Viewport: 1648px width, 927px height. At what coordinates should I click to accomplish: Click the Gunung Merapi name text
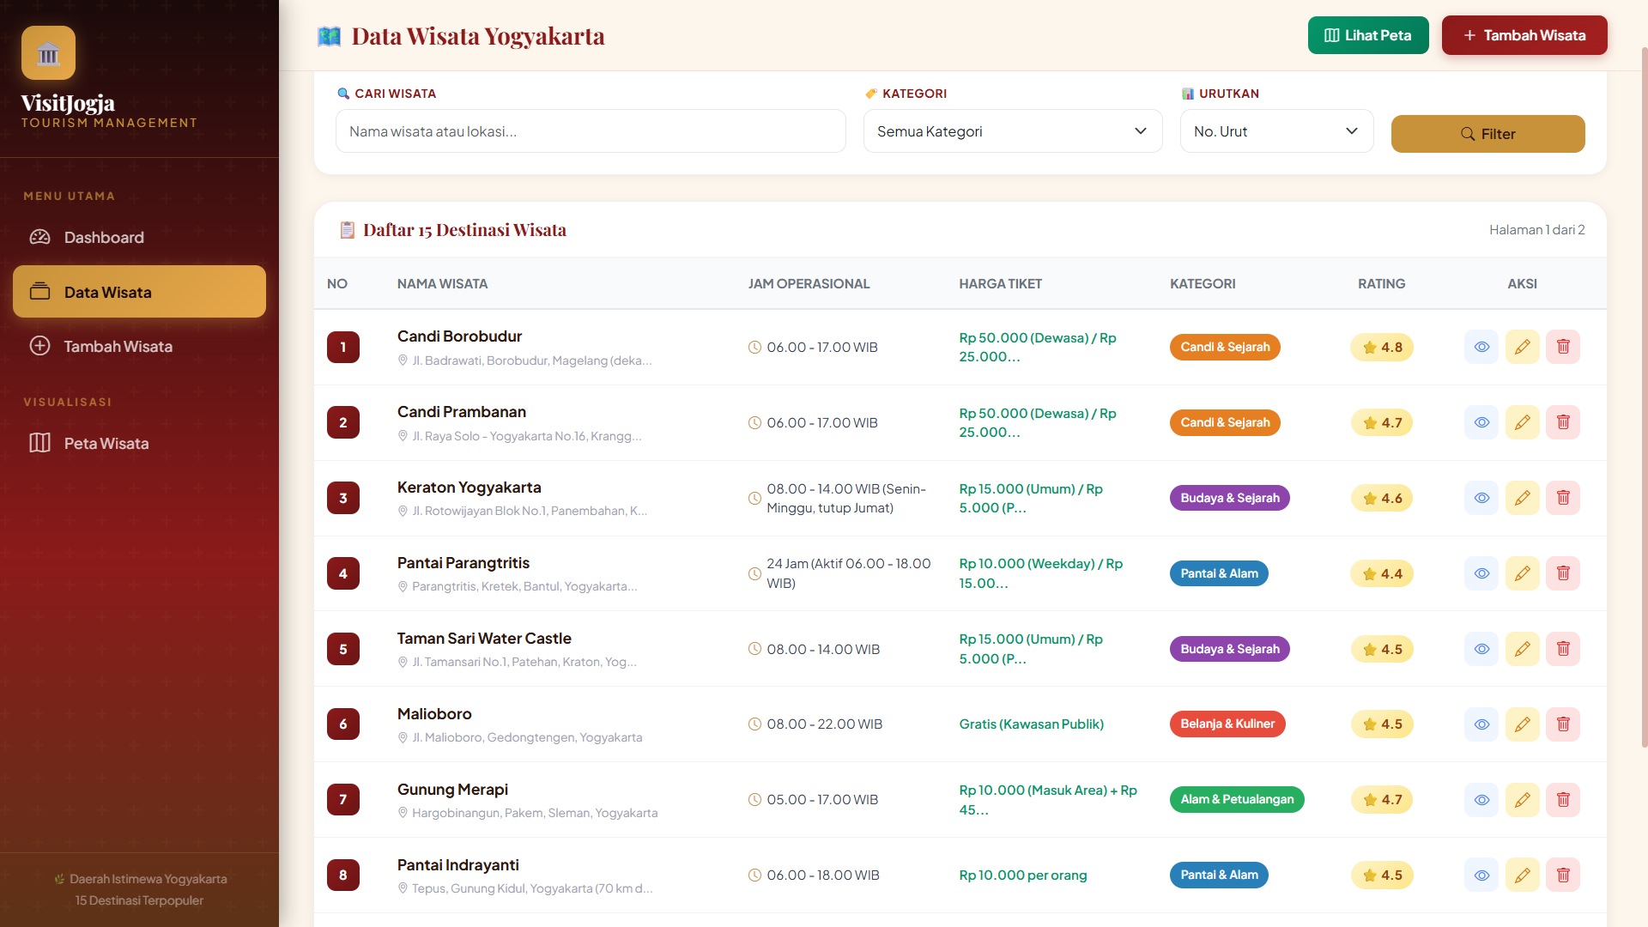pos(452,790)
